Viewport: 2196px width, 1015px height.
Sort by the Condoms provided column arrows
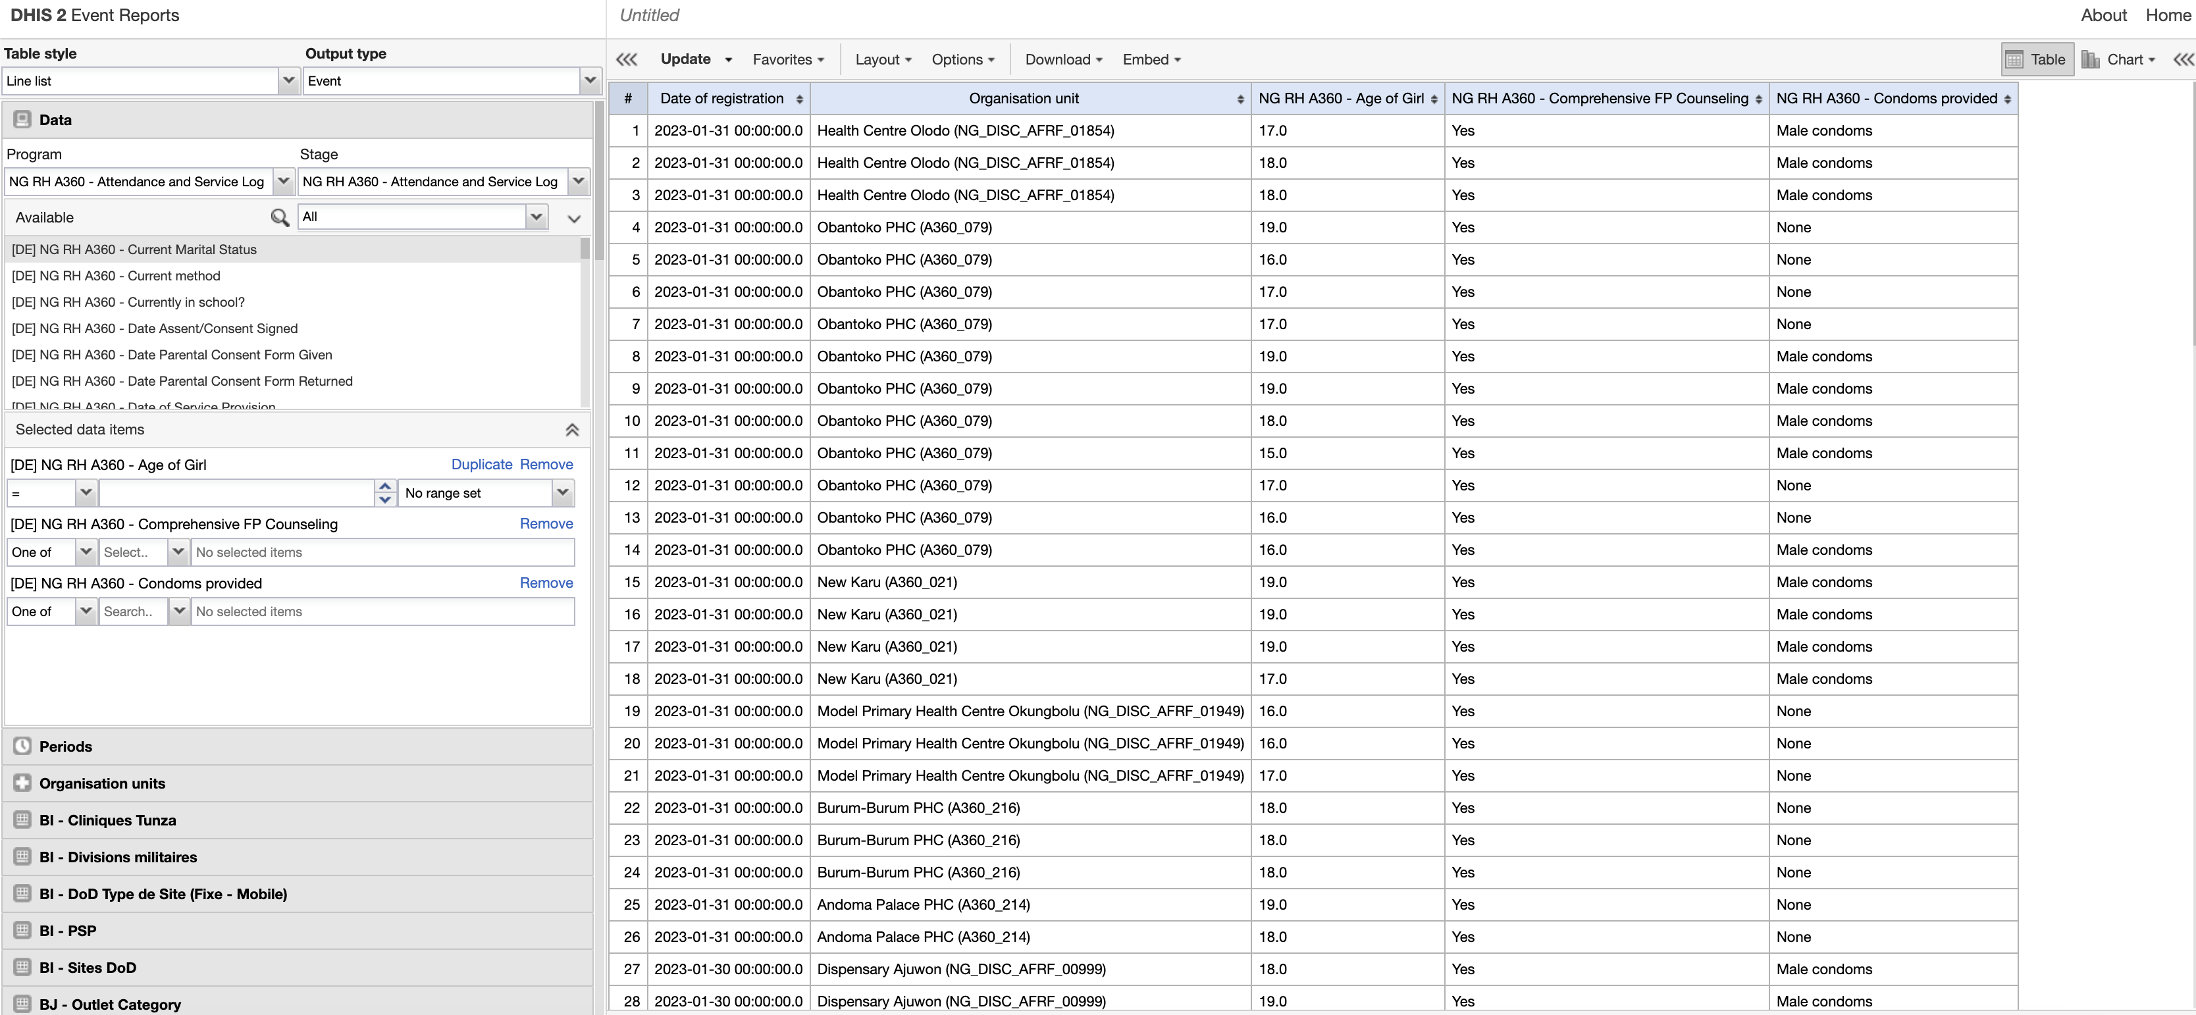click(x=2007, y=99)
